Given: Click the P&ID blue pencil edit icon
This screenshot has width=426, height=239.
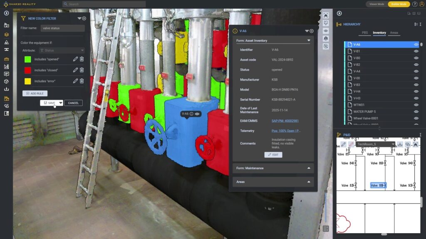Looking at the screenshot, I should click(x=343, y=144).
